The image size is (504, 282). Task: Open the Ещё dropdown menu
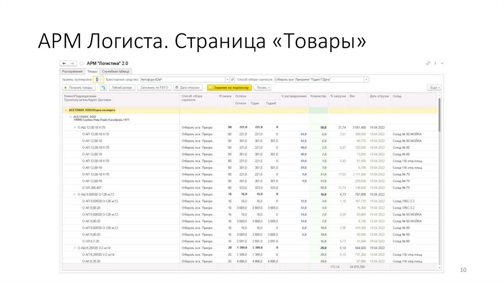pos(434,87)
